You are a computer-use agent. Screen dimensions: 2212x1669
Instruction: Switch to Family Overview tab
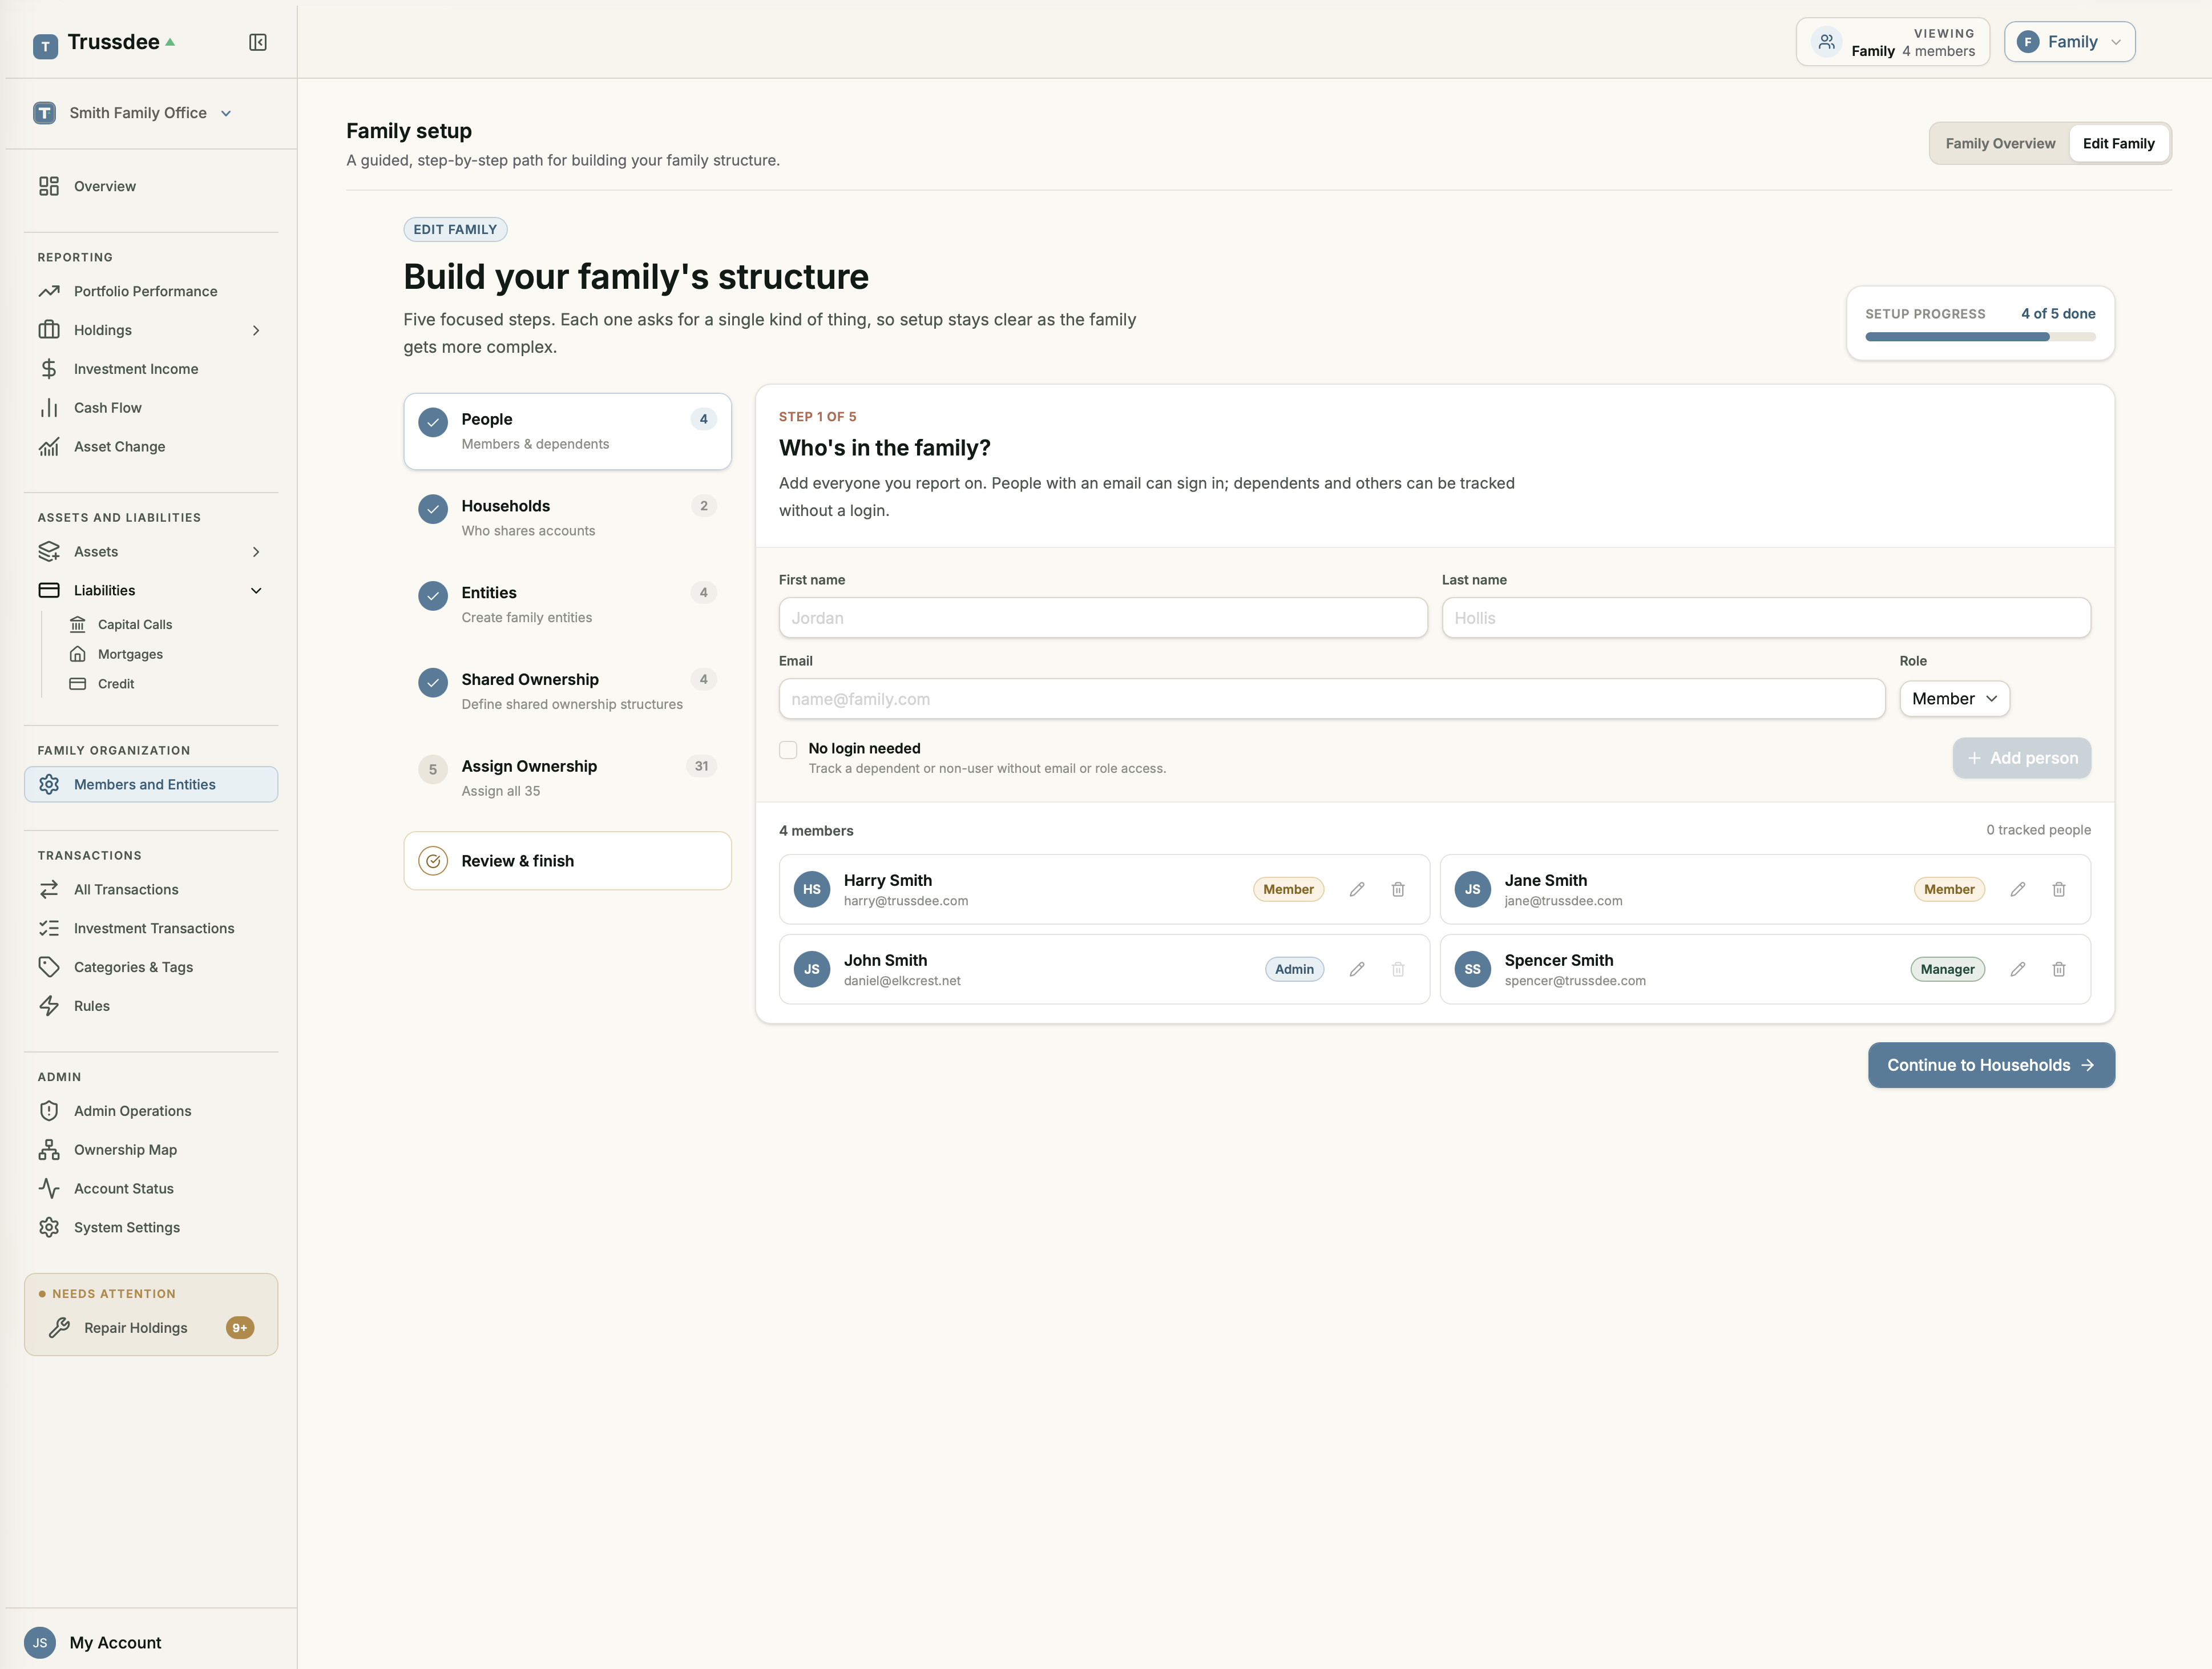(x=2000, y=144)
